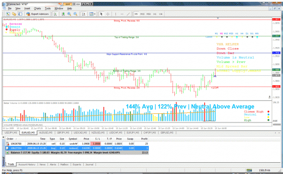Select the nzdusd buy order row

point(77,148)
